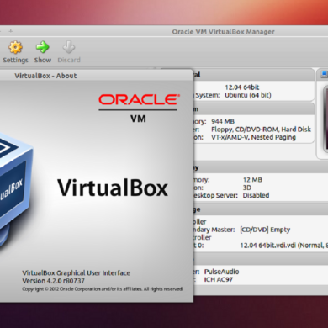
Task: Click the 12.04 64bit.vdi.vdi disk entry
Action: [x=283, y=246]
